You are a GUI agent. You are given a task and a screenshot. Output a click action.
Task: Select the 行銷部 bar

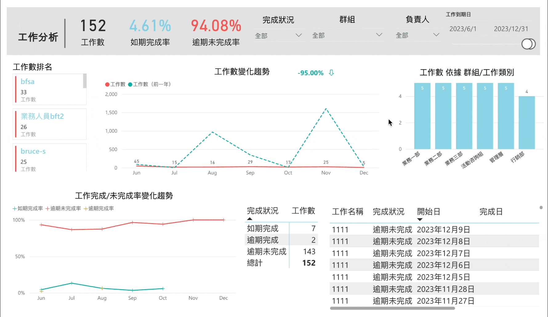coord(527,122)
